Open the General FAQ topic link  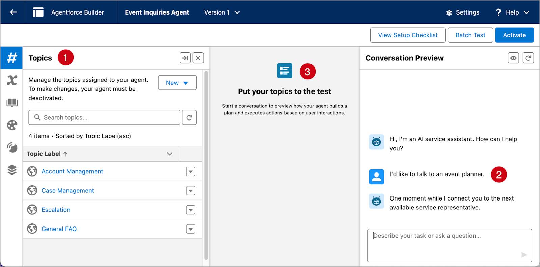pyautogui.click(x=59, y=229)
